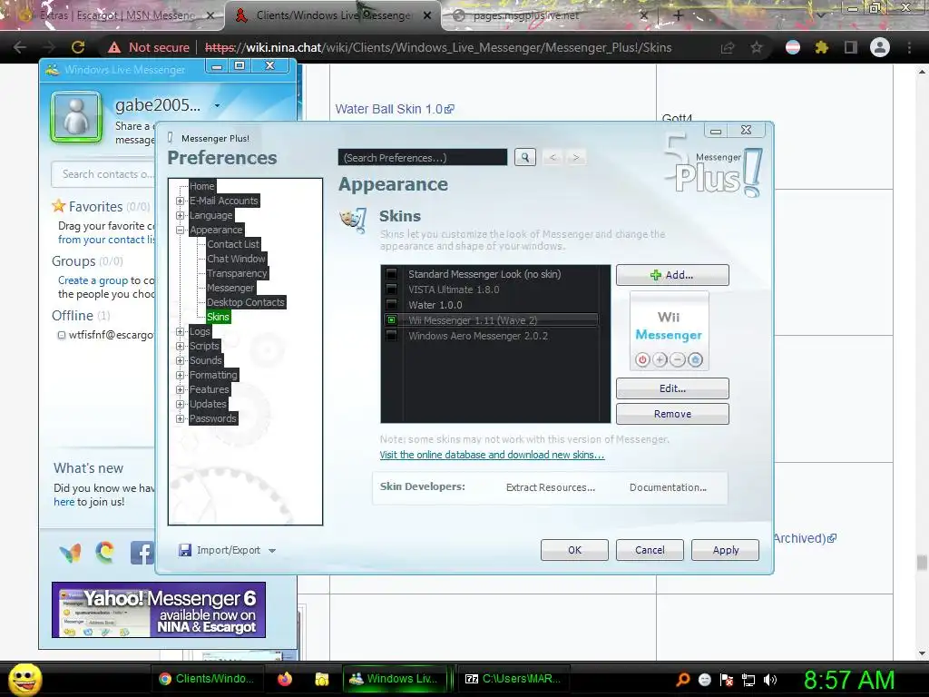Viewport: 929px width, 697px height.
Task: Toggle the browser side panel icon
Action: [851, 47]
